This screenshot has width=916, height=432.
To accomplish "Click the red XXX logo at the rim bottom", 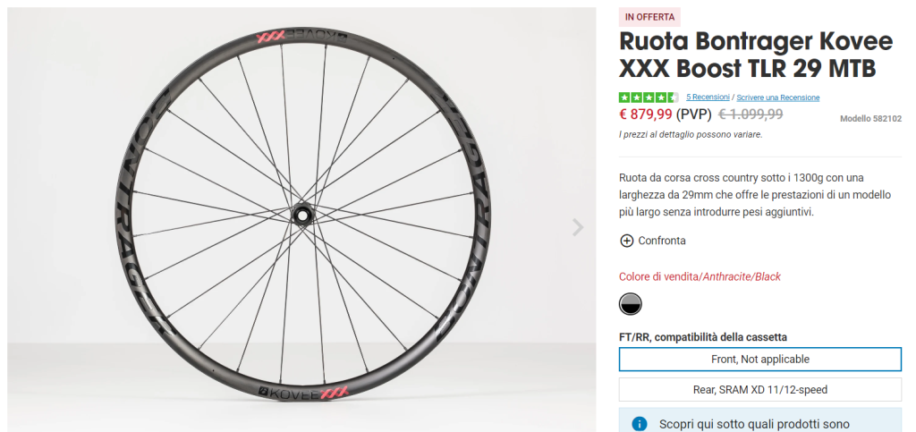I will click(335, 393).
